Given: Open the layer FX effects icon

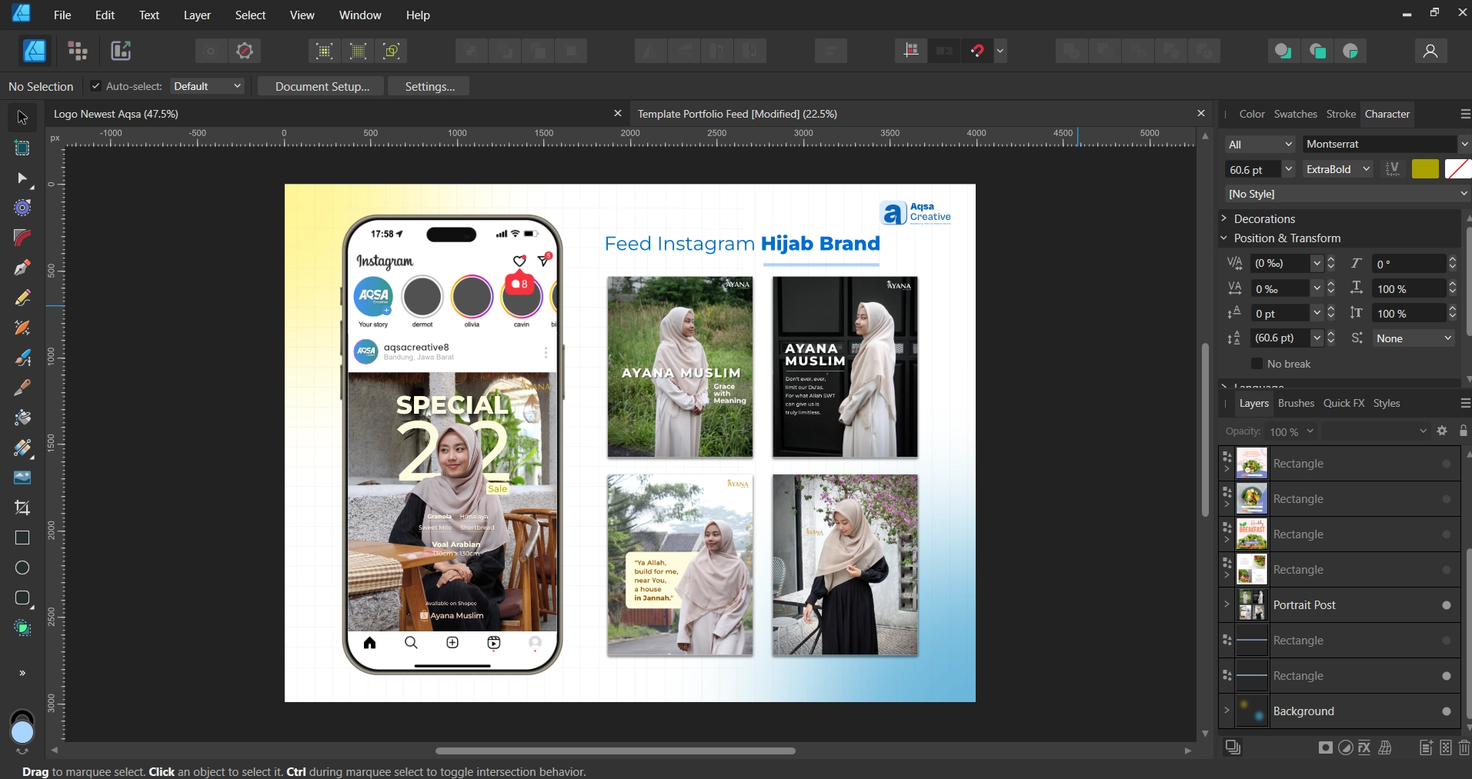Looking at the screenshot, I should [1364, 747].
